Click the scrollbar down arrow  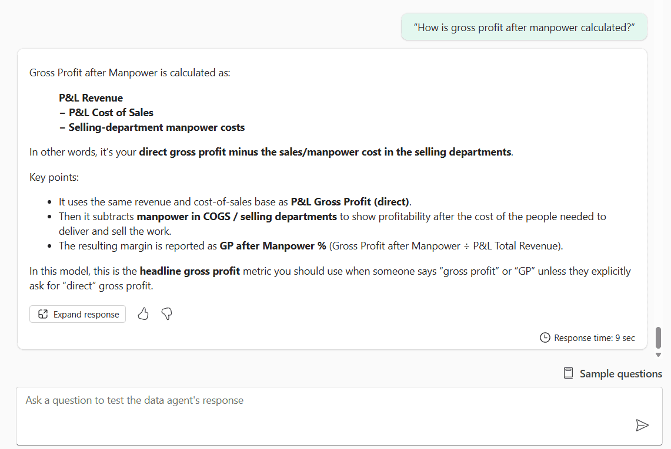(x=658, y=355)
